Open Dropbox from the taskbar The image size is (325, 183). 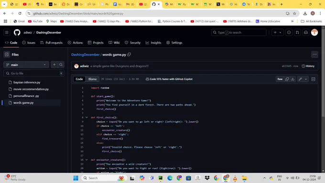[207, 178]
